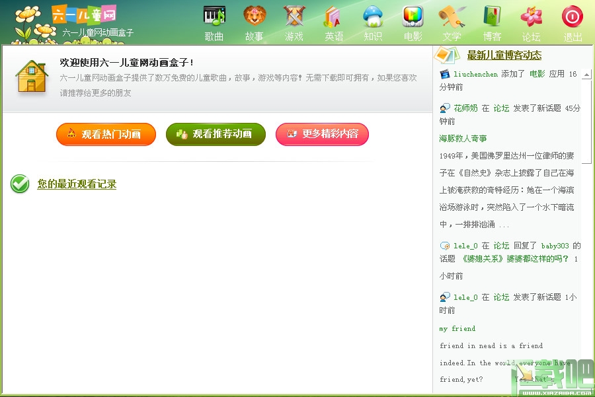
Task: Click the 六一儿童网 logo
Action: point(84,15)
